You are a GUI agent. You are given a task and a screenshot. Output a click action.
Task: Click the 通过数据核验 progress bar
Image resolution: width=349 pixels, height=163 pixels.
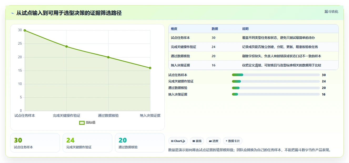coord(276,88)
